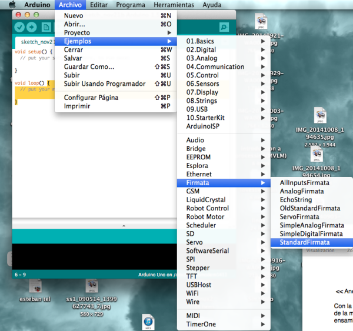Open the Editar menu
353x331 pixels.
pos(99,5)
